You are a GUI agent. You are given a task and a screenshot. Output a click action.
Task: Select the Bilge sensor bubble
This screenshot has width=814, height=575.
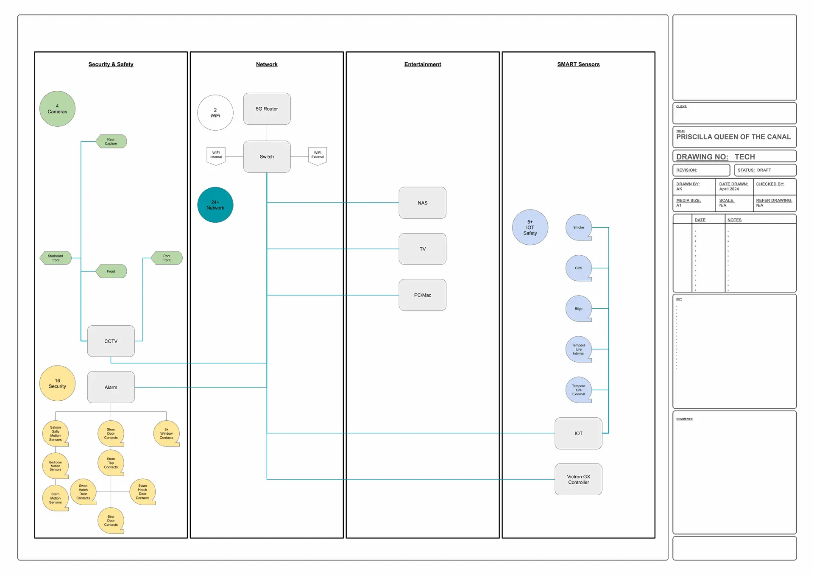578,309
